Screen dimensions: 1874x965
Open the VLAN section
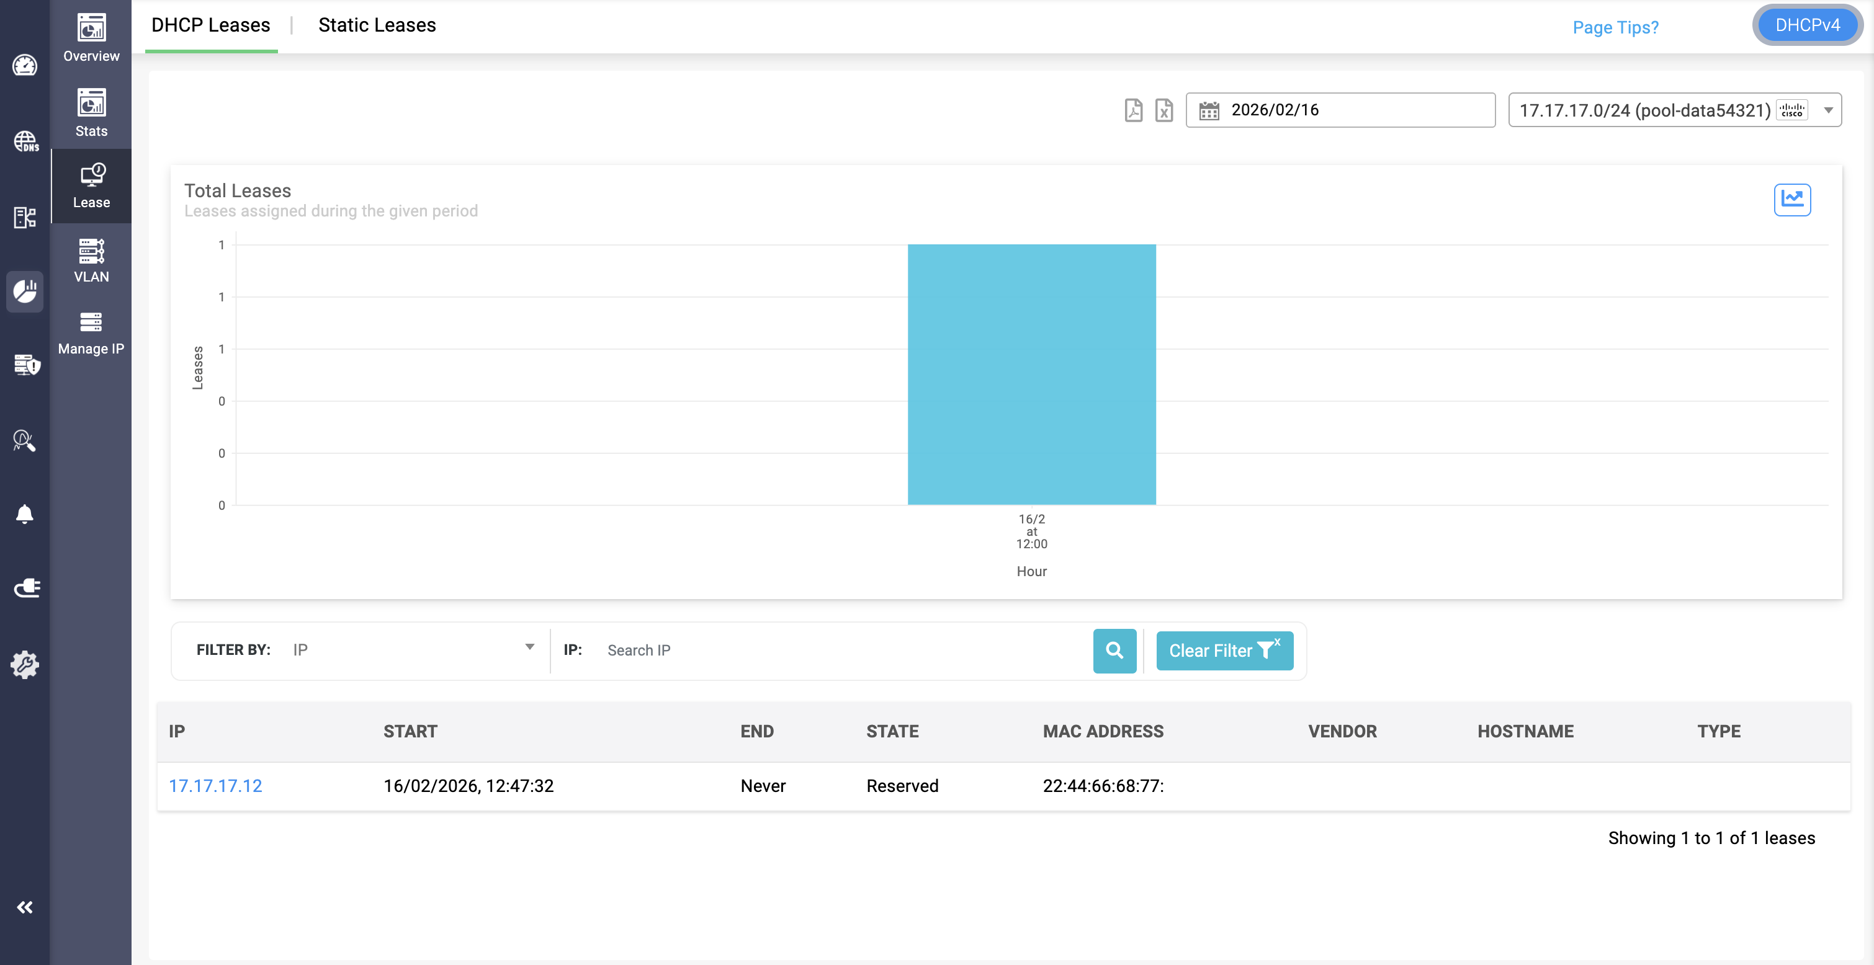click(x=91, y=260)
